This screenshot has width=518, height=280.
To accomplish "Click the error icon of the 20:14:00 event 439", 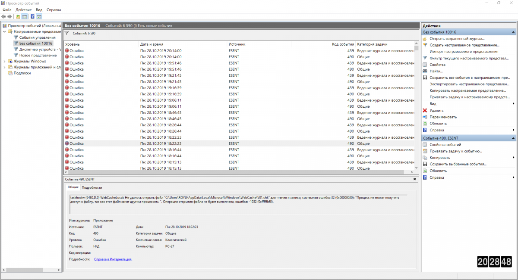I will pos(67,50).
